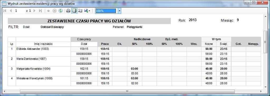Click the bold 03:00 overtime cell
The width and height of the screenshot is (270, 96).
pyautogui.click(x=135, y=69)
